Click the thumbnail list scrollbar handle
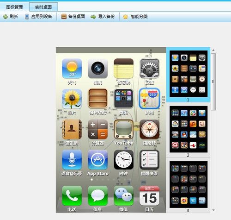Screen dimensions: 231x220 pyautogui.click(x=213, y=82)
